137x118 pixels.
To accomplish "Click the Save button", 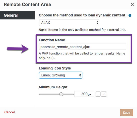I will [127, 113].
